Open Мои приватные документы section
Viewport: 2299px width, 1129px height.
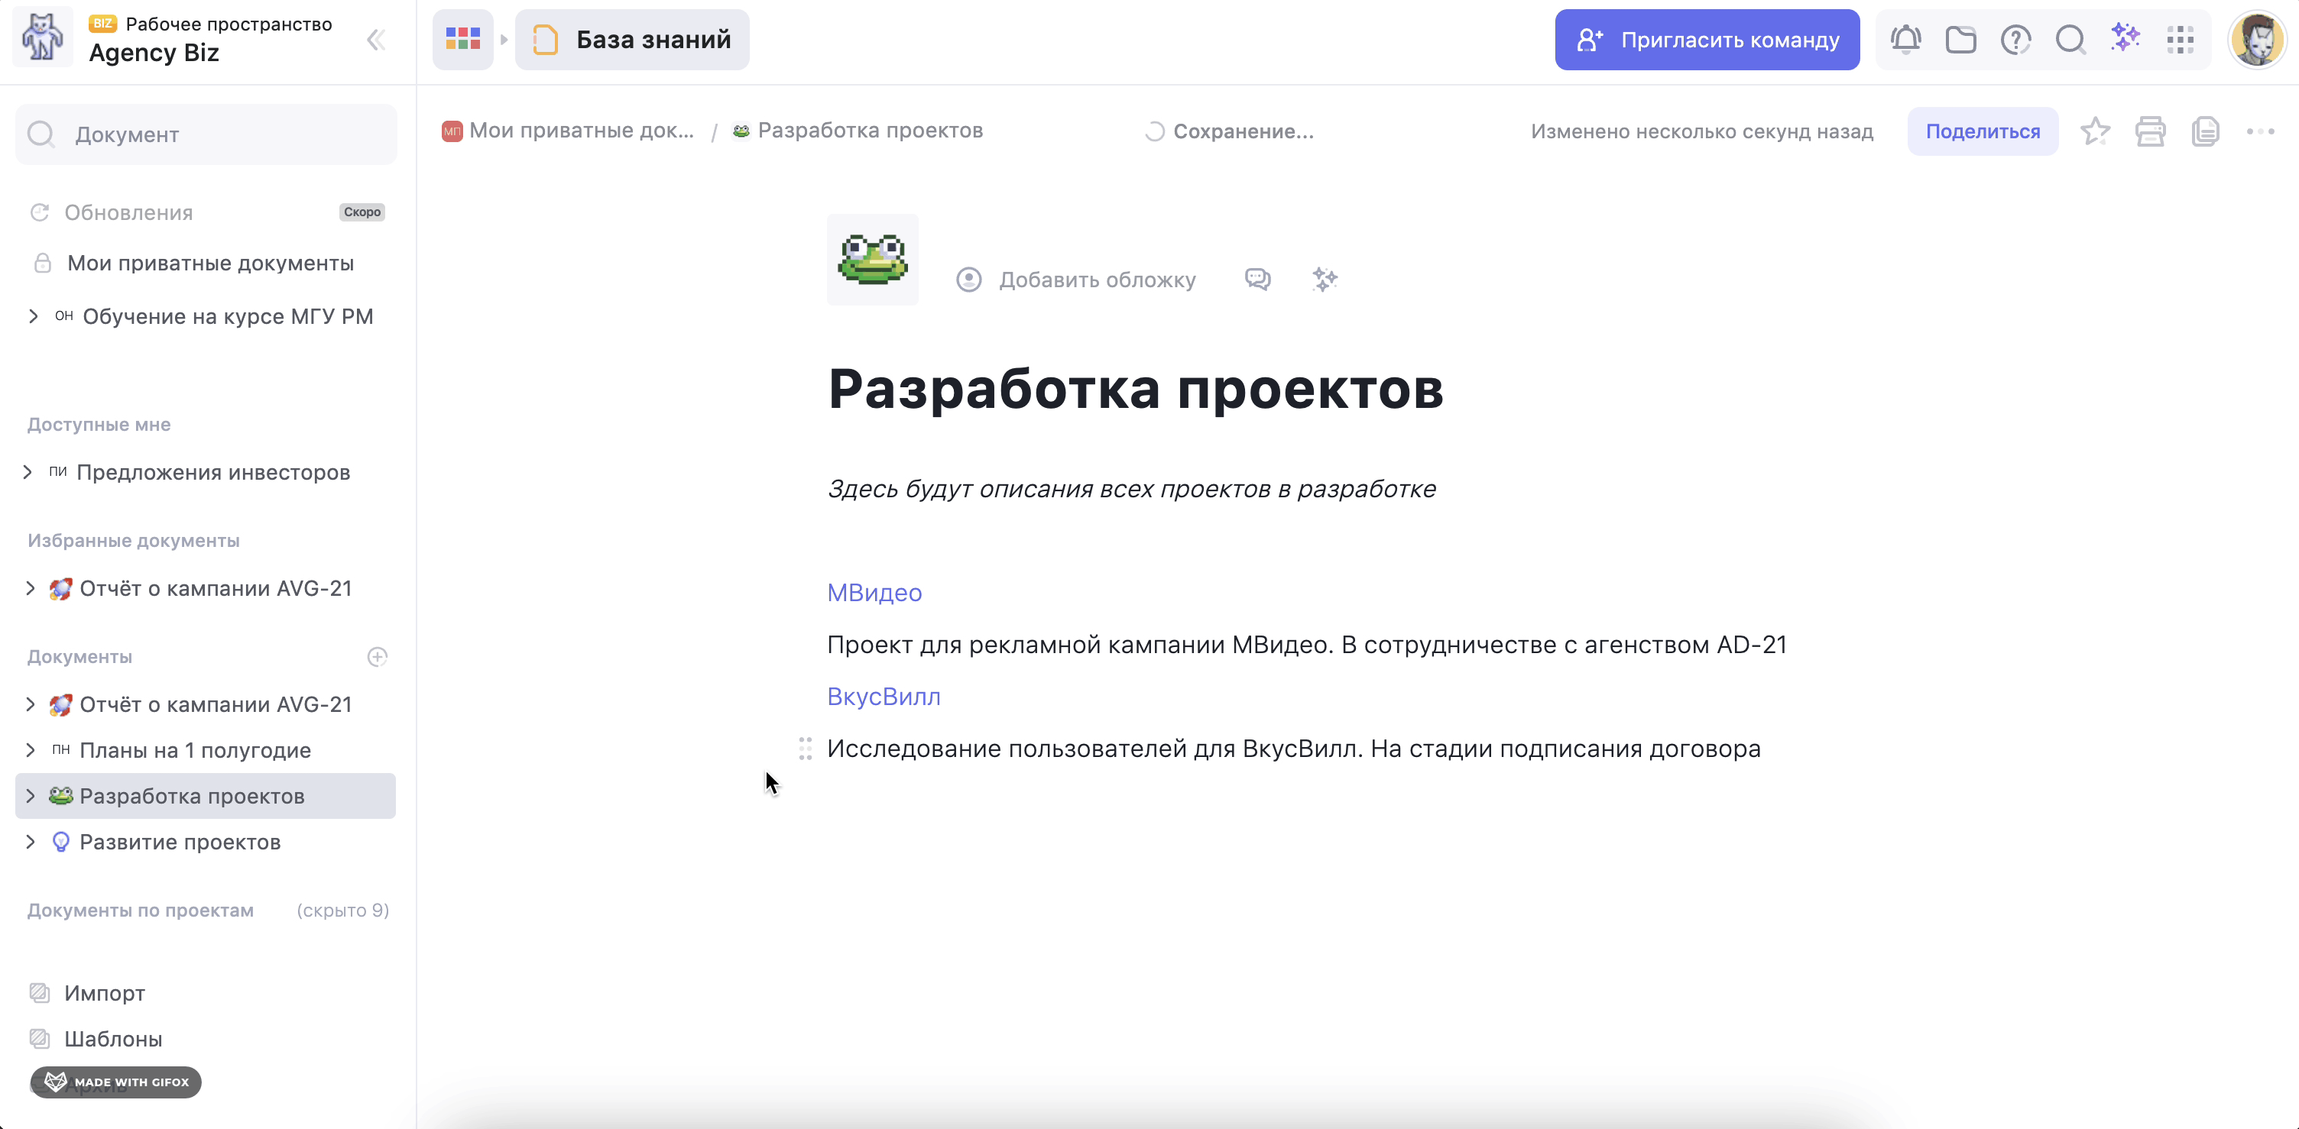tap(209, 263)
